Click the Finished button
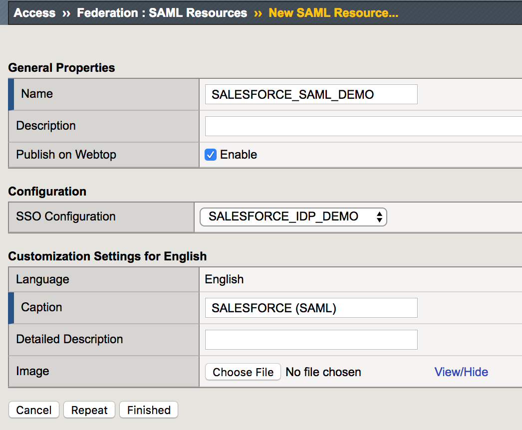Image resolution: width=522 pixels, height=430 pixels. (x=149, y=410)
